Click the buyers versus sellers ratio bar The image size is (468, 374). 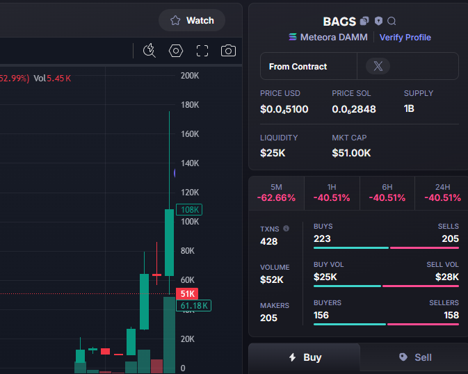pos(386,324)
